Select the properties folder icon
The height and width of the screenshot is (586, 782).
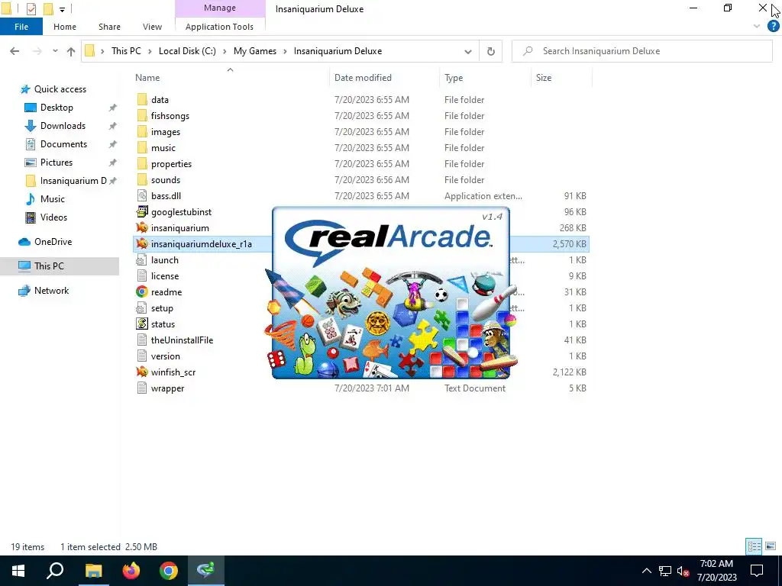click(142, 163)
